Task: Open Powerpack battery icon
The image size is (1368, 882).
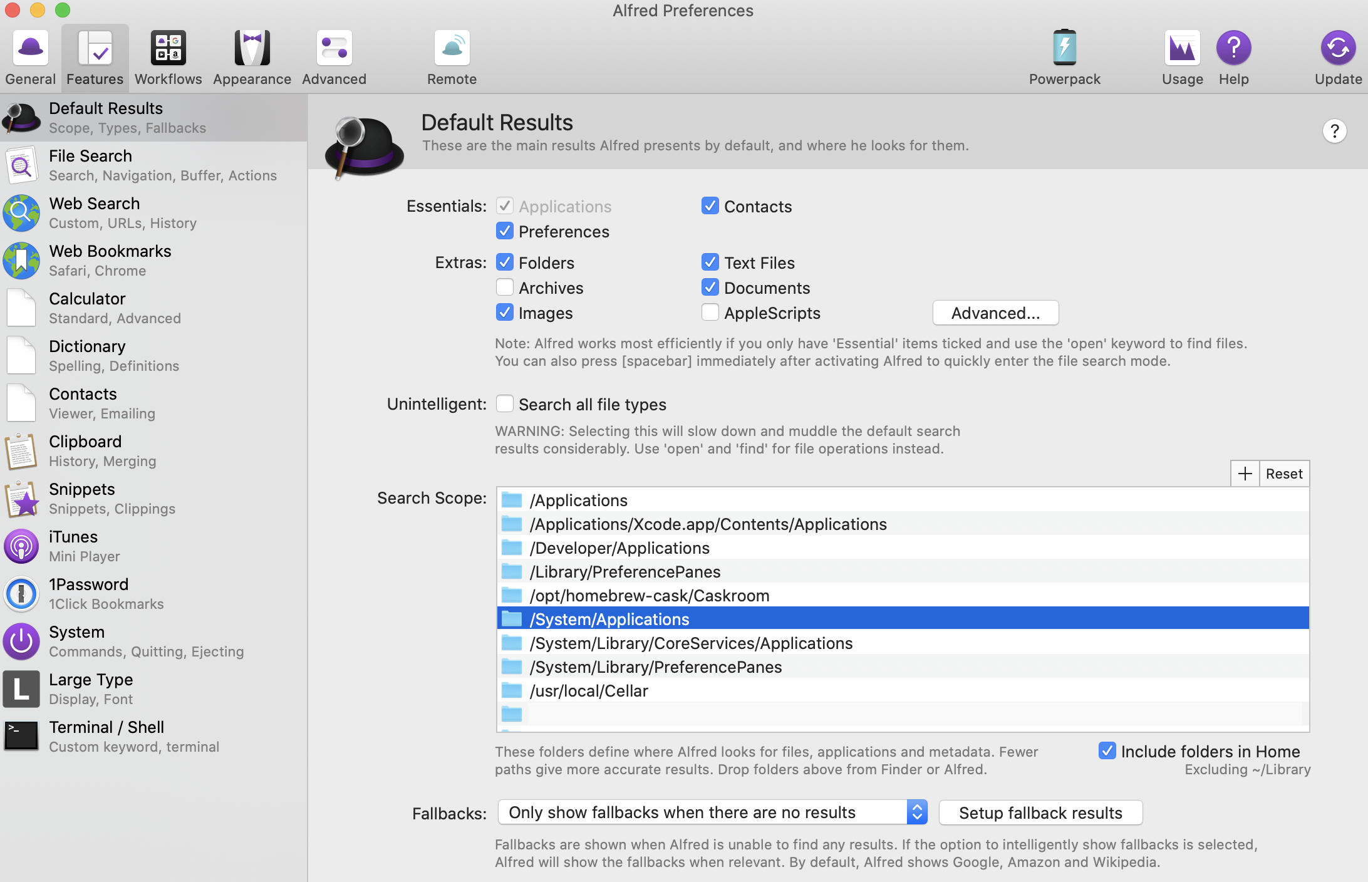Action: [x=1064, y=49]
